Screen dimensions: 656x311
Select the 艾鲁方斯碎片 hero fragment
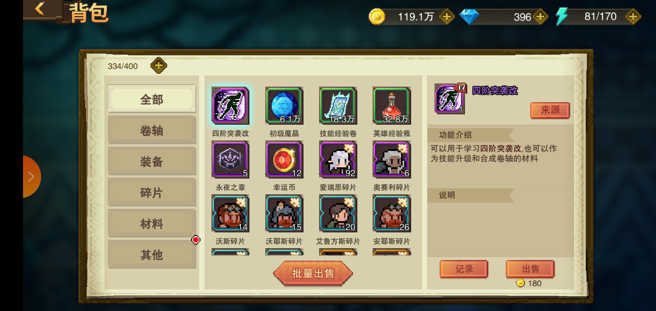click(338, 213)
